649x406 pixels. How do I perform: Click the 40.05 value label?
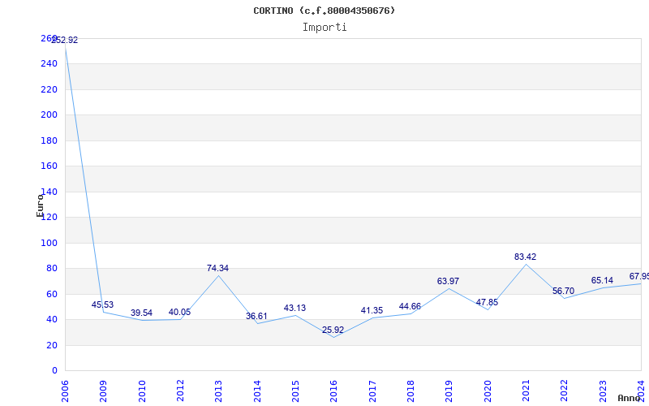point(179,313)
